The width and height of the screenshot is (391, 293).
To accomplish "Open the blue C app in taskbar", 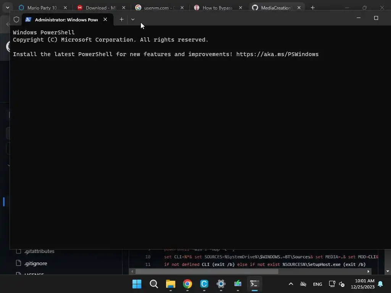I will [x=204, y=284].
